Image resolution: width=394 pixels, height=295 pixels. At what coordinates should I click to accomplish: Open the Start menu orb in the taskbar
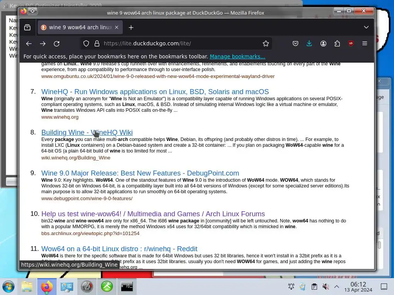pyautogui.click(x=8, y=287)
